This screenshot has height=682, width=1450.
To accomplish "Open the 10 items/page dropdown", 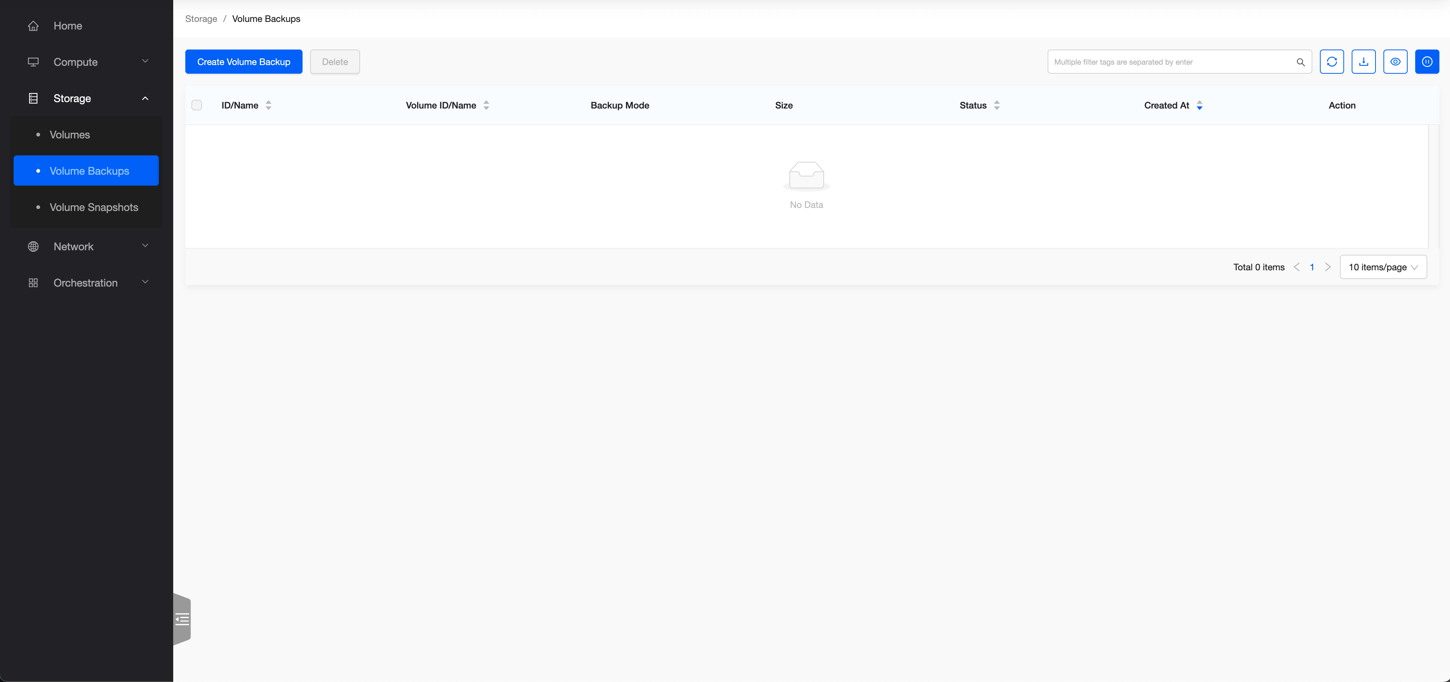I will (1382, 267).
